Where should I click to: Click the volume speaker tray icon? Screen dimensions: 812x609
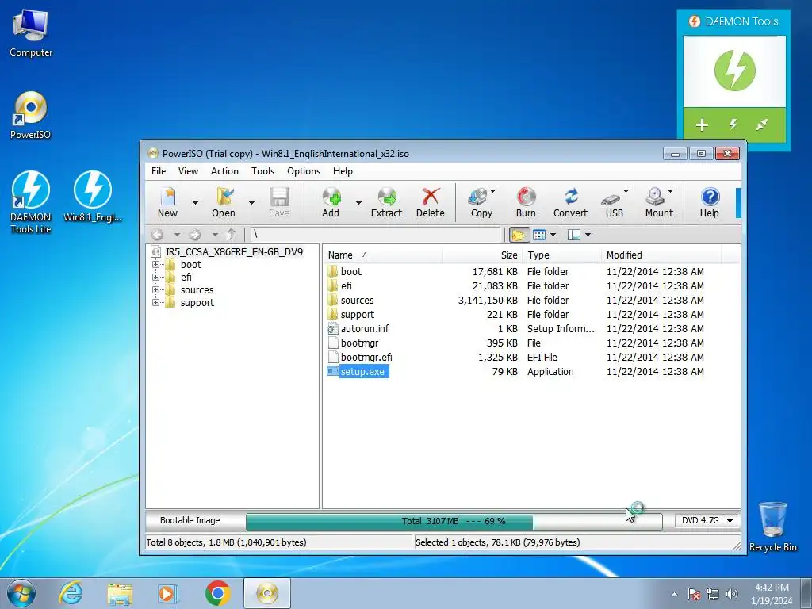tap(732, 594)
